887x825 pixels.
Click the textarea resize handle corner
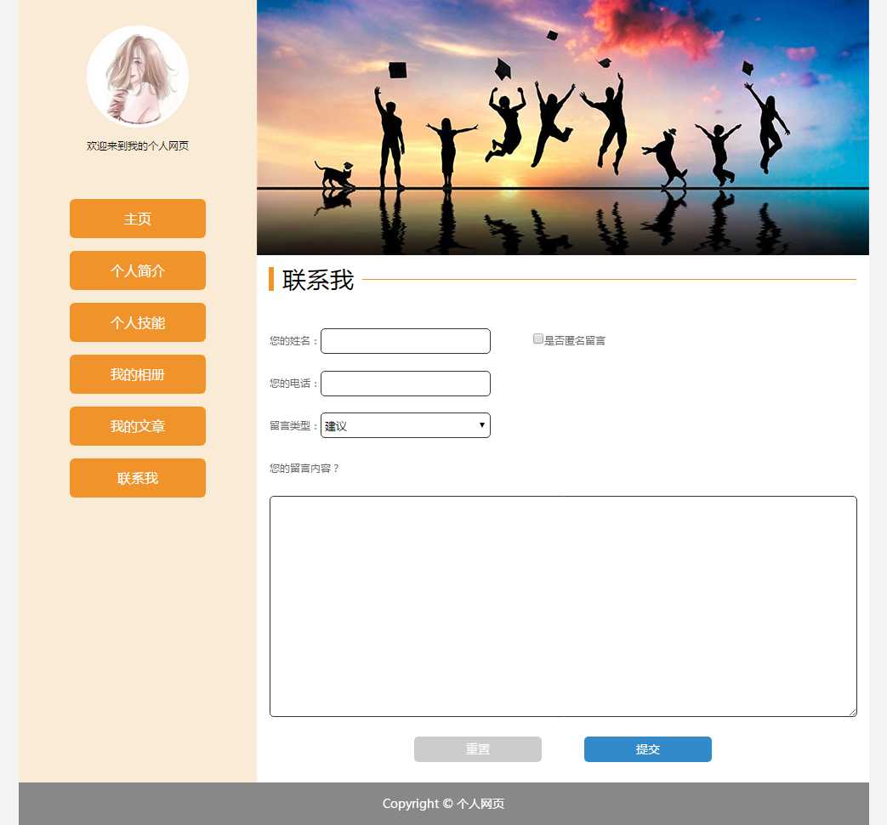coord(852,712)
